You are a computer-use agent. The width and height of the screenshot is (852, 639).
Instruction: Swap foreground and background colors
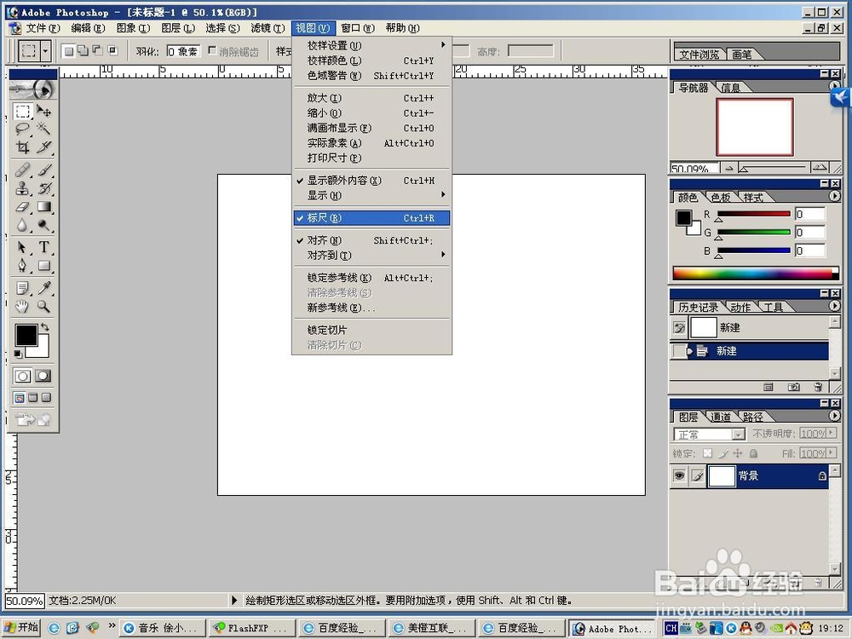(x=45, y=326)
